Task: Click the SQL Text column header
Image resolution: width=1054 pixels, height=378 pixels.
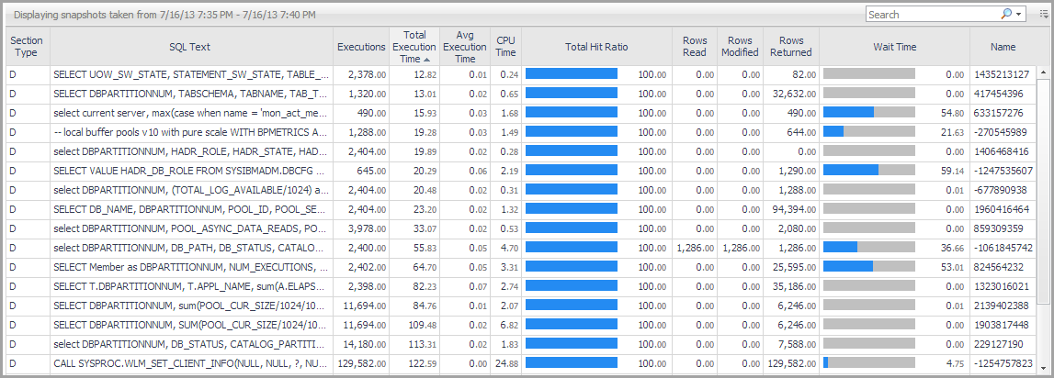Action: click(190, 46)
